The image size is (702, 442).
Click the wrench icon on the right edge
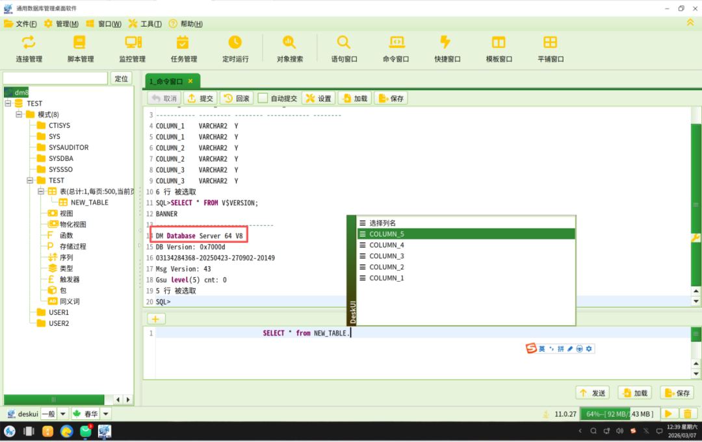point(695,238)
